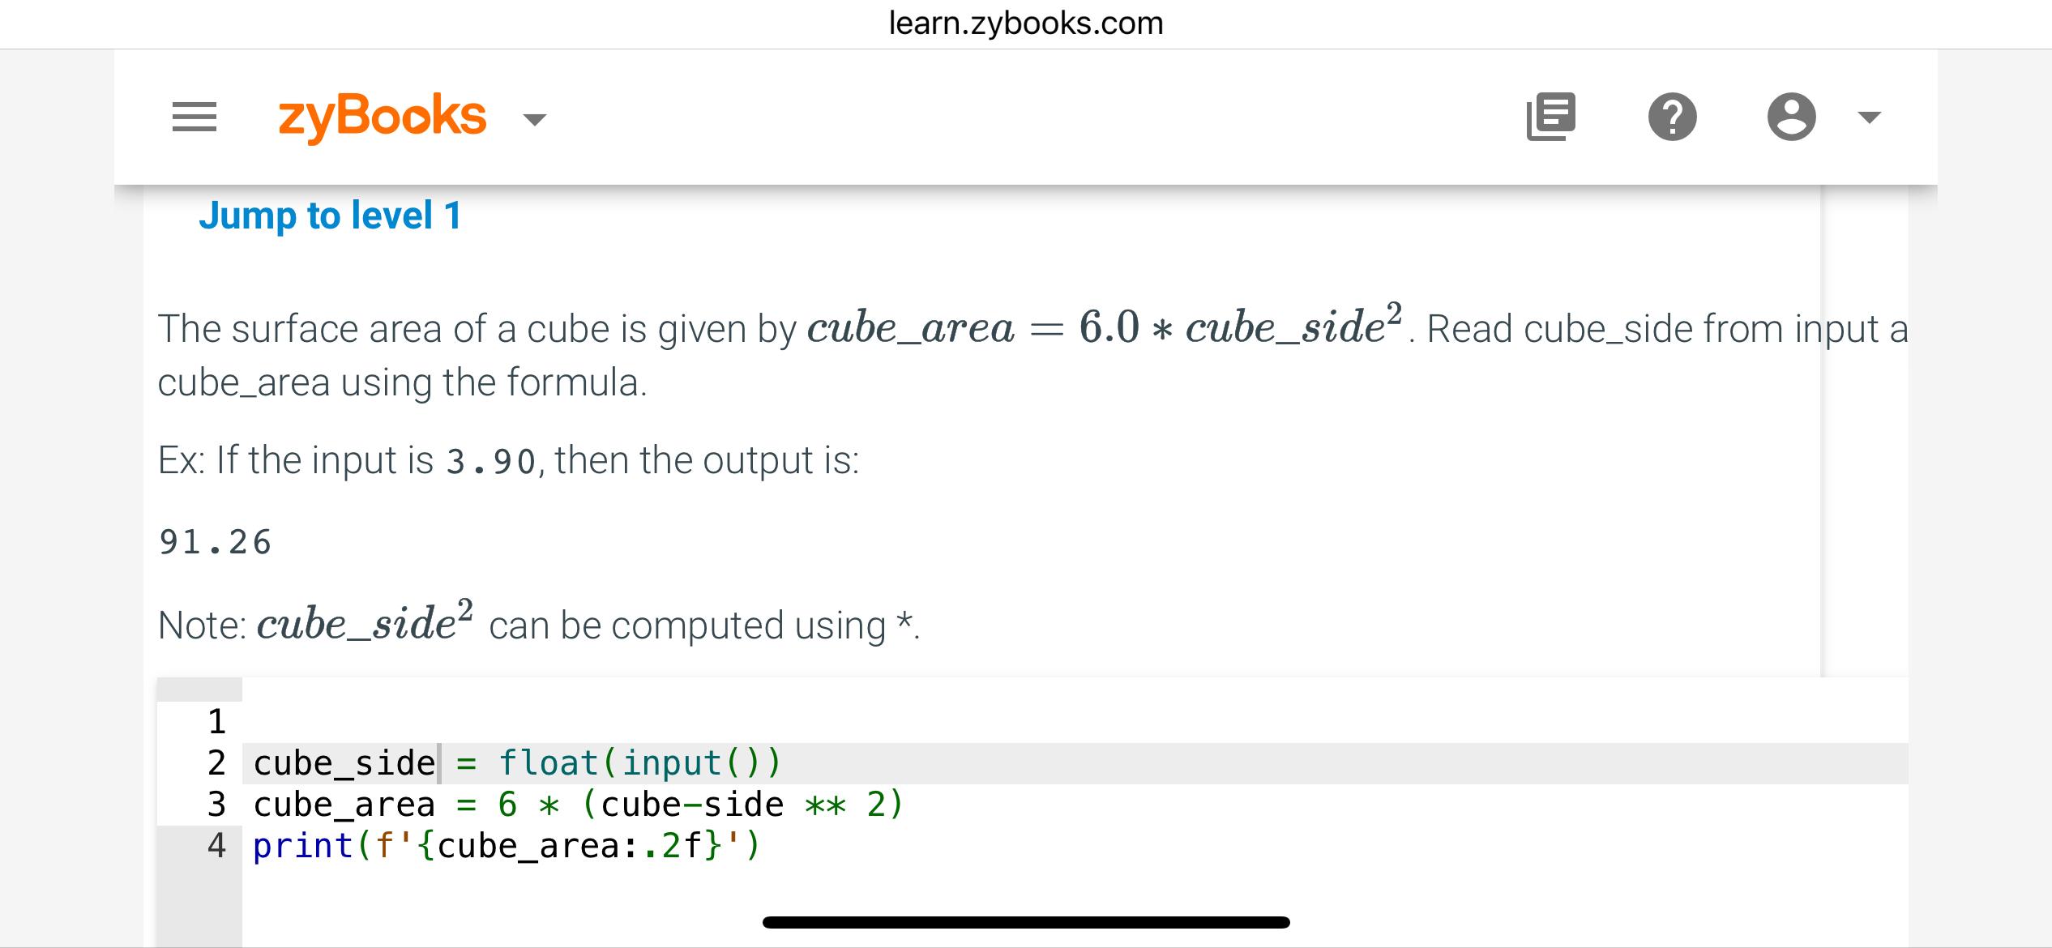Open the hamburger navigation menu
This screenshot has width=2052, height=948.
click(x=194, y=117)
